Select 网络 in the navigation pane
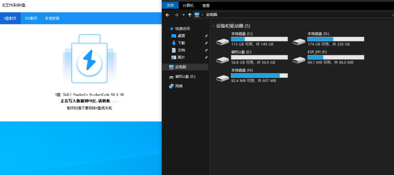 click(179, 86)
